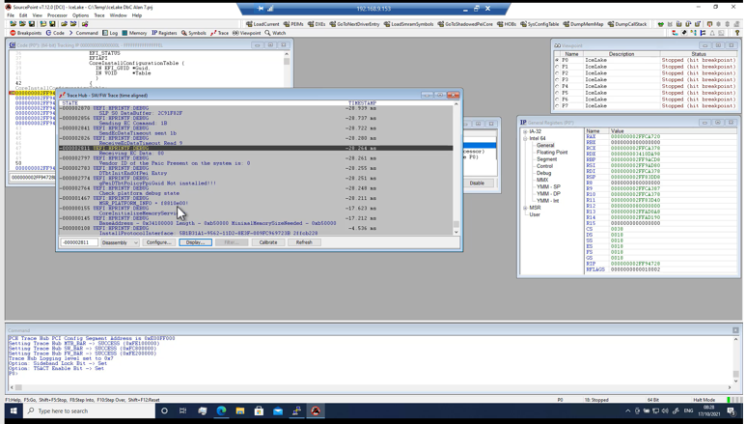Open the Code view toolbar button

pos(55,33)
